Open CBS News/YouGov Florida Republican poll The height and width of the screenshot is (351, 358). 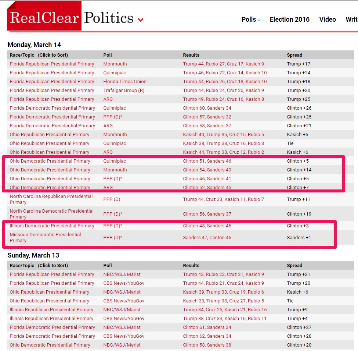pyautogui.click(x=124, y=283)
